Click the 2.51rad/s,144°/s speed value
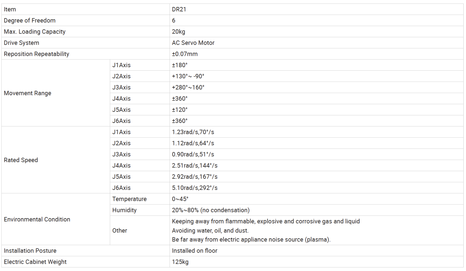 coord(195,166)
